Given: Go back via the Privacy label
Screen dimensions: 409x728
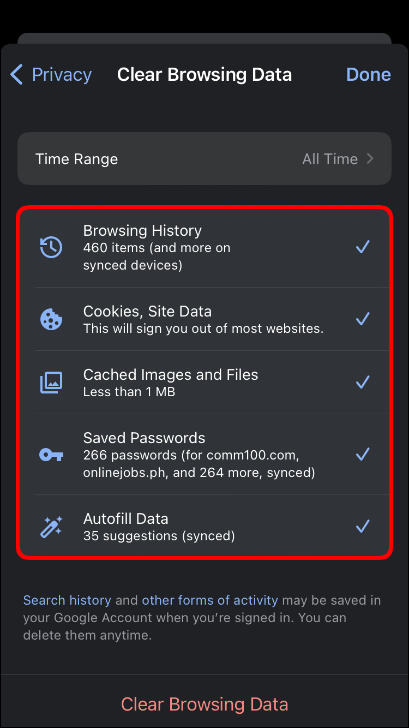Looking at the screenshot, I should [x=62, y=75].
